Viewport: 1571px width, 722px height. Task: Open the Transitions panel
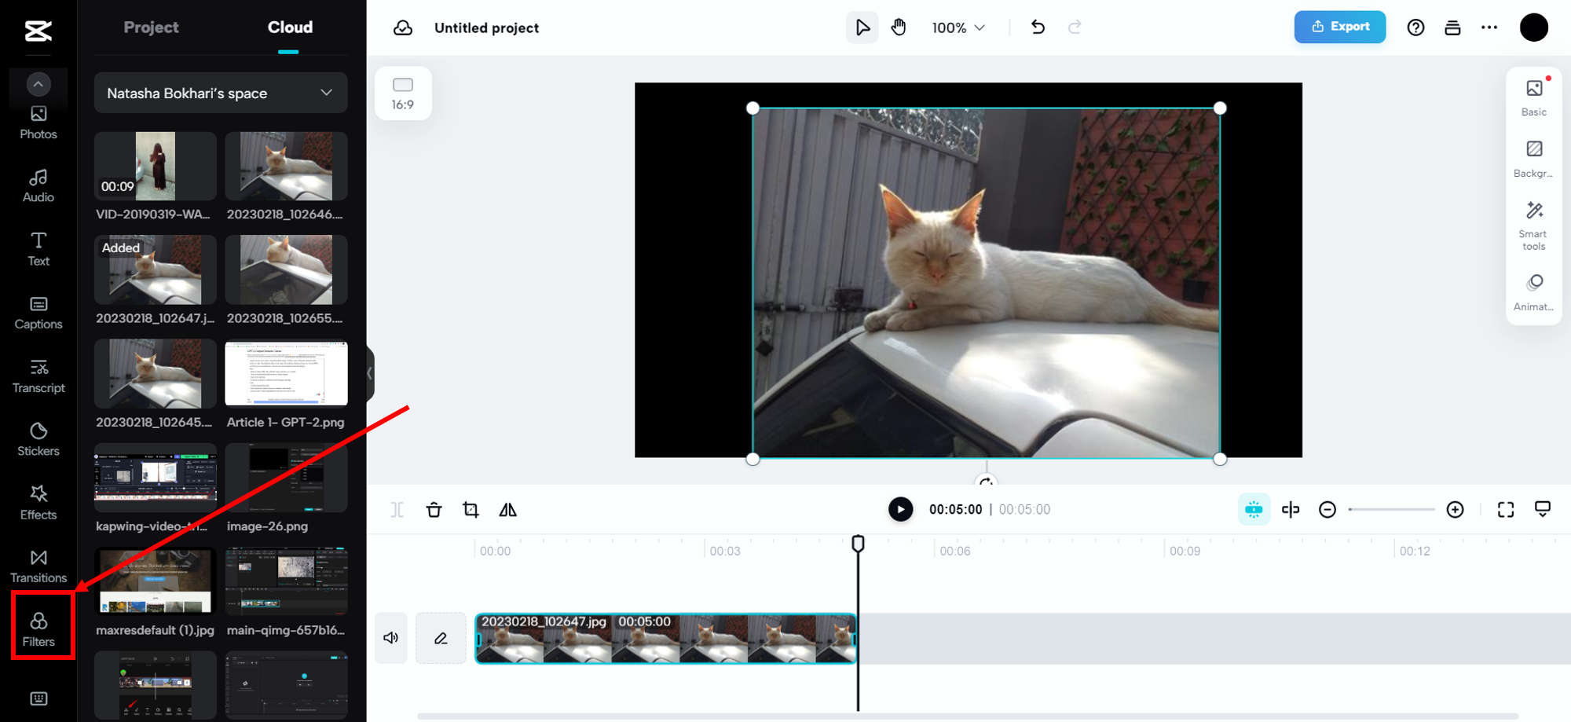(x=38, y=566)
